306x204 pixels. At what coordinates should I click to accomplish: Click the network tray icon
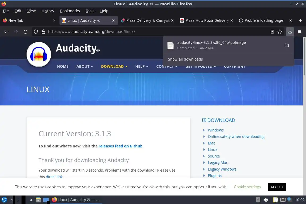[283, 200]
